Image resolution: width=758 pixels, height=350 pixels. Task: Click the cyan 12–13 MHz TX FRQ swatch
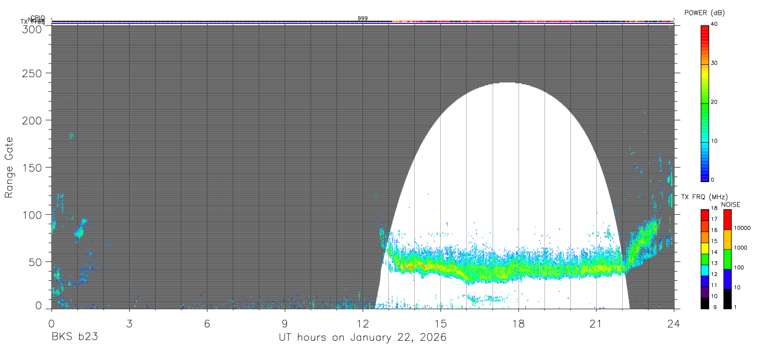click(704, 270)
